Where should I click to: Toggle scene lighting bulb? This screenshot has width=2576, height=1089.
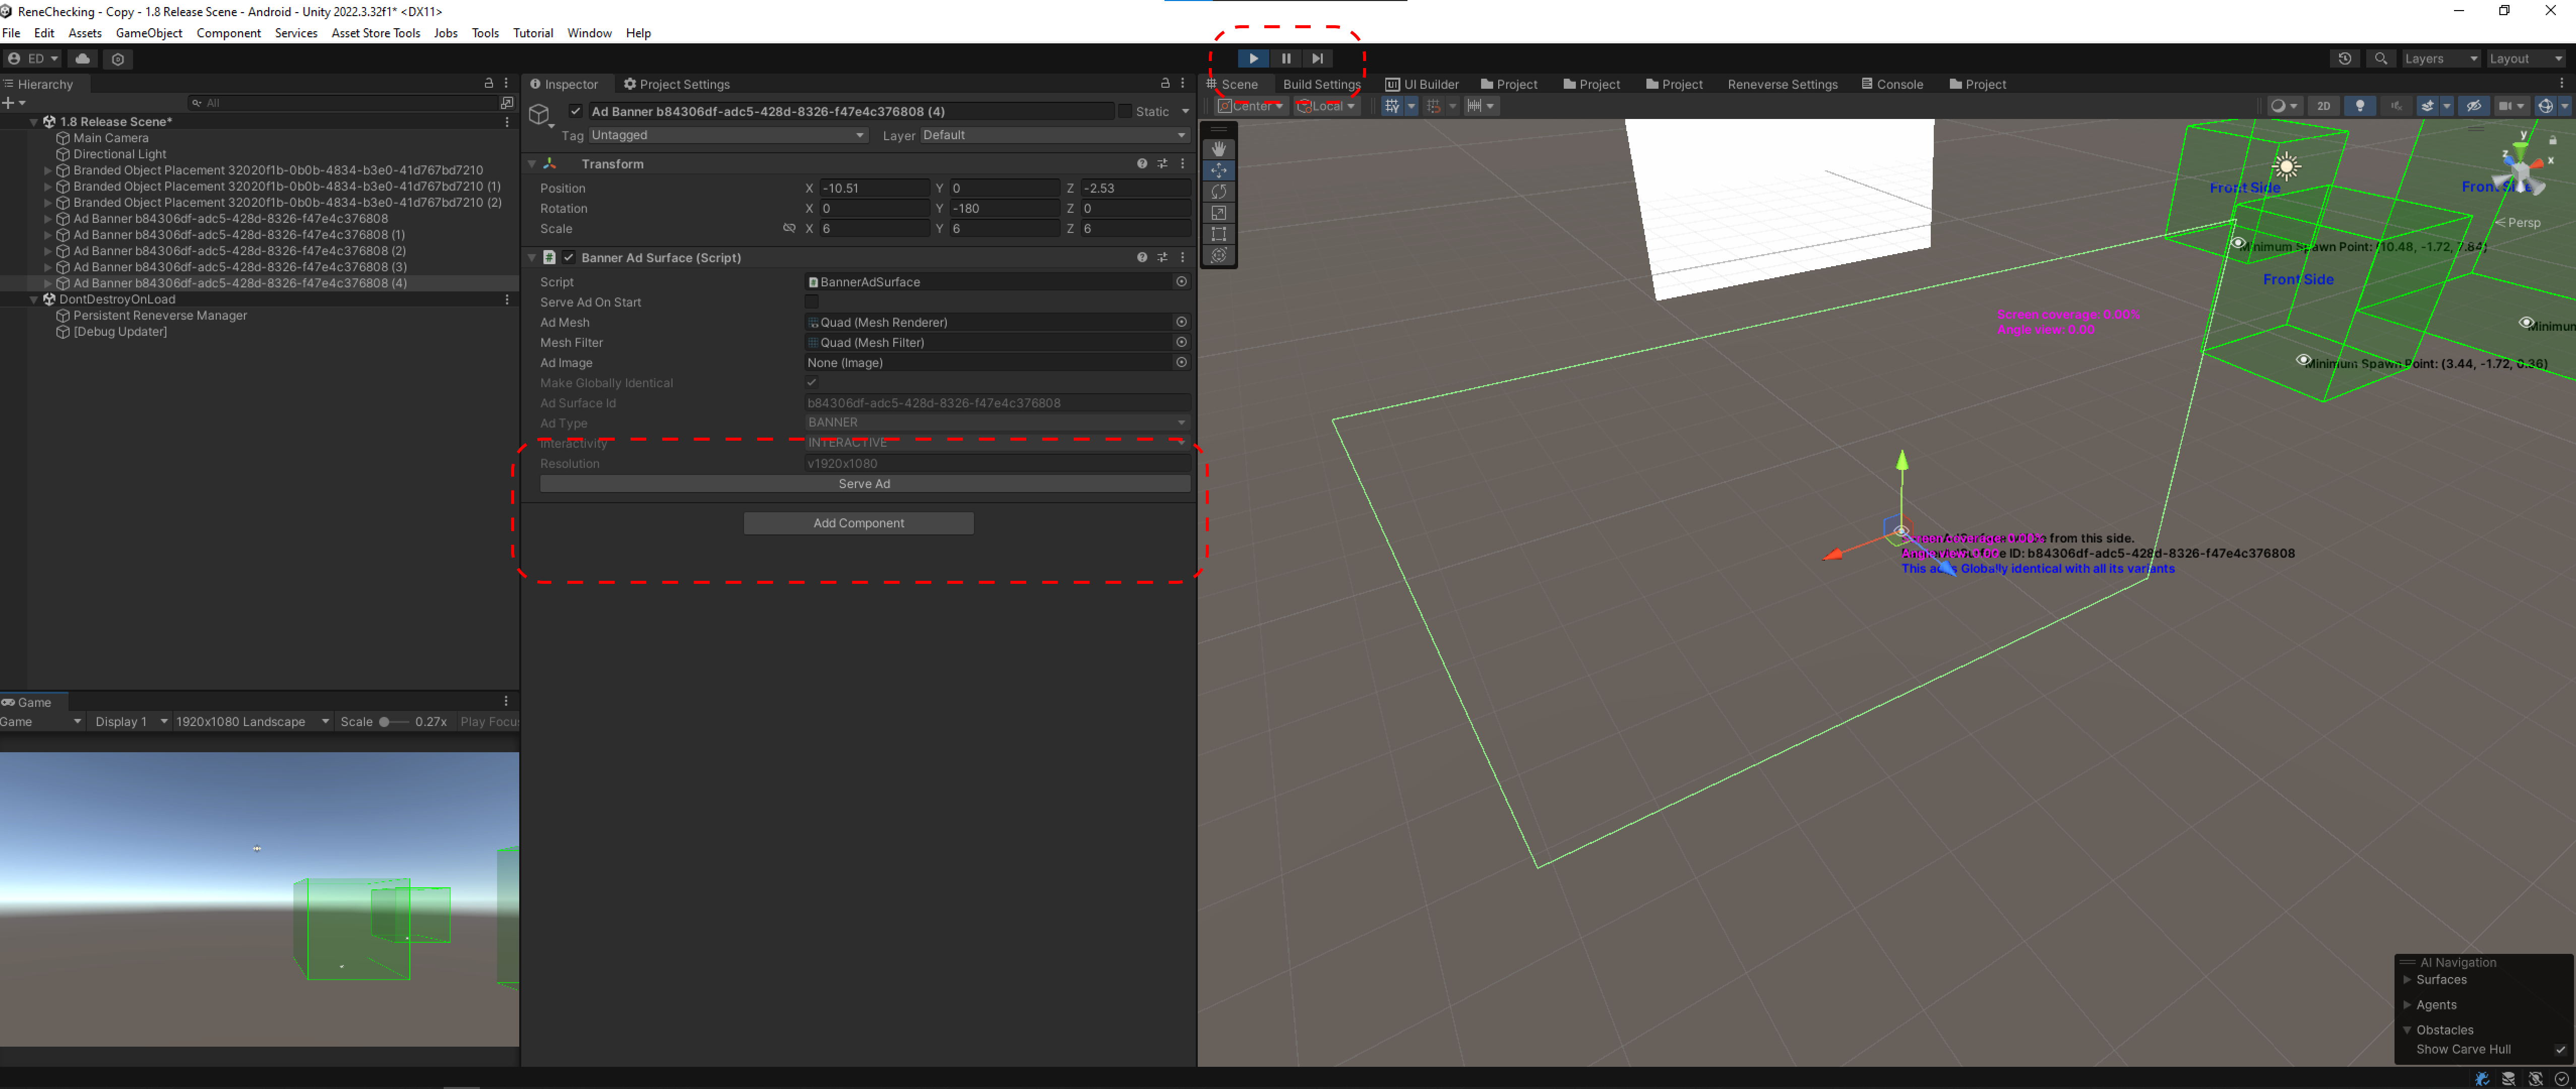[x=2360, y=106]
